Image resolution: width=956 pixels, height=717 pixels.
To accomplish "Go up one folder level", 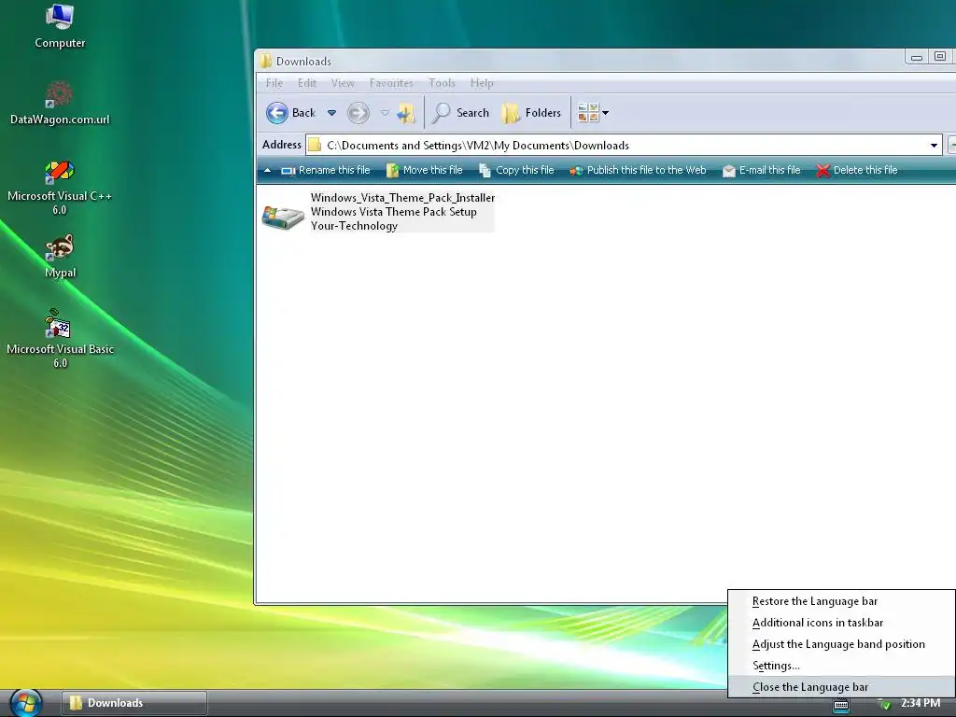I will [x=406, y=113].
